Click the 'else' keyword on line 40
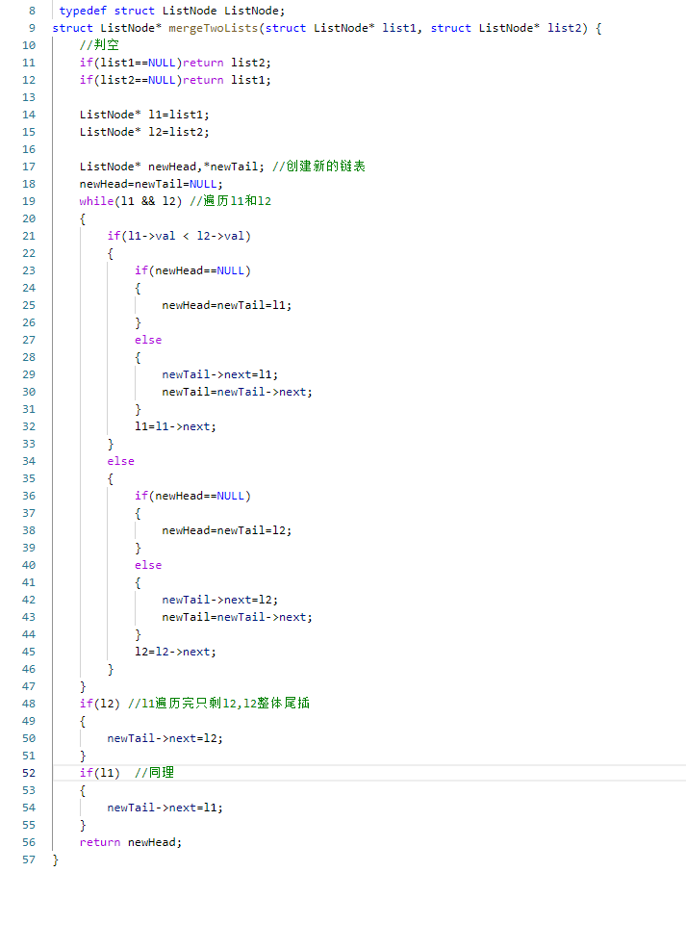686x949 pixels. tap(148, 565)
